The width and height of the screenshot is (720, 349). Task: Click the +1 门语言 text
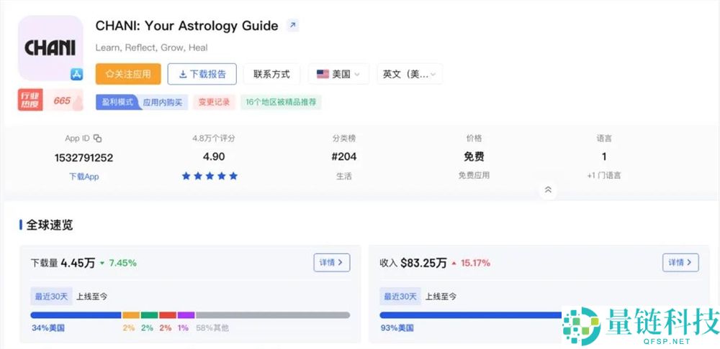pos(604,175)
